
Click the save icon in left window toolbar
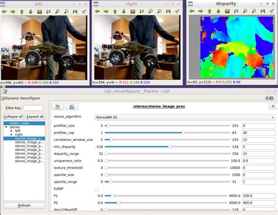75,12
